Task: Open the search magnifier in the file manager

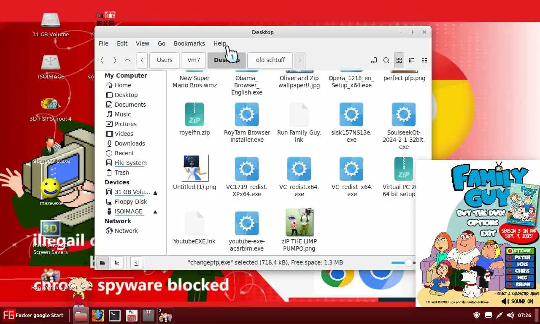Action: [x=386, y=60]
